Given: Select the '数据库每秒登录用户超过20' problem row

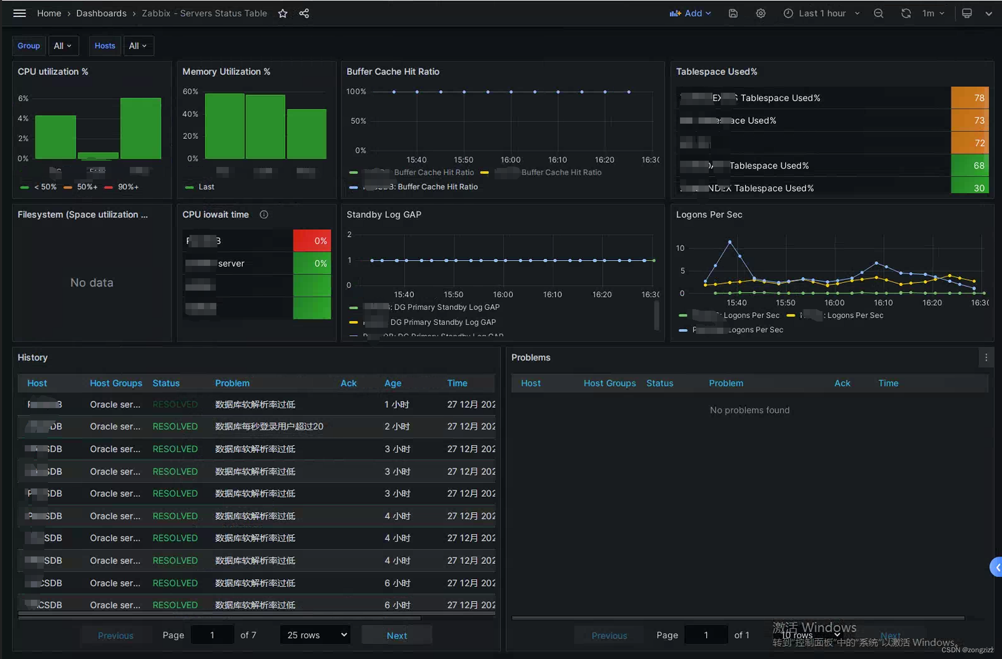Looking at the screenshot, I should [256, 427].
